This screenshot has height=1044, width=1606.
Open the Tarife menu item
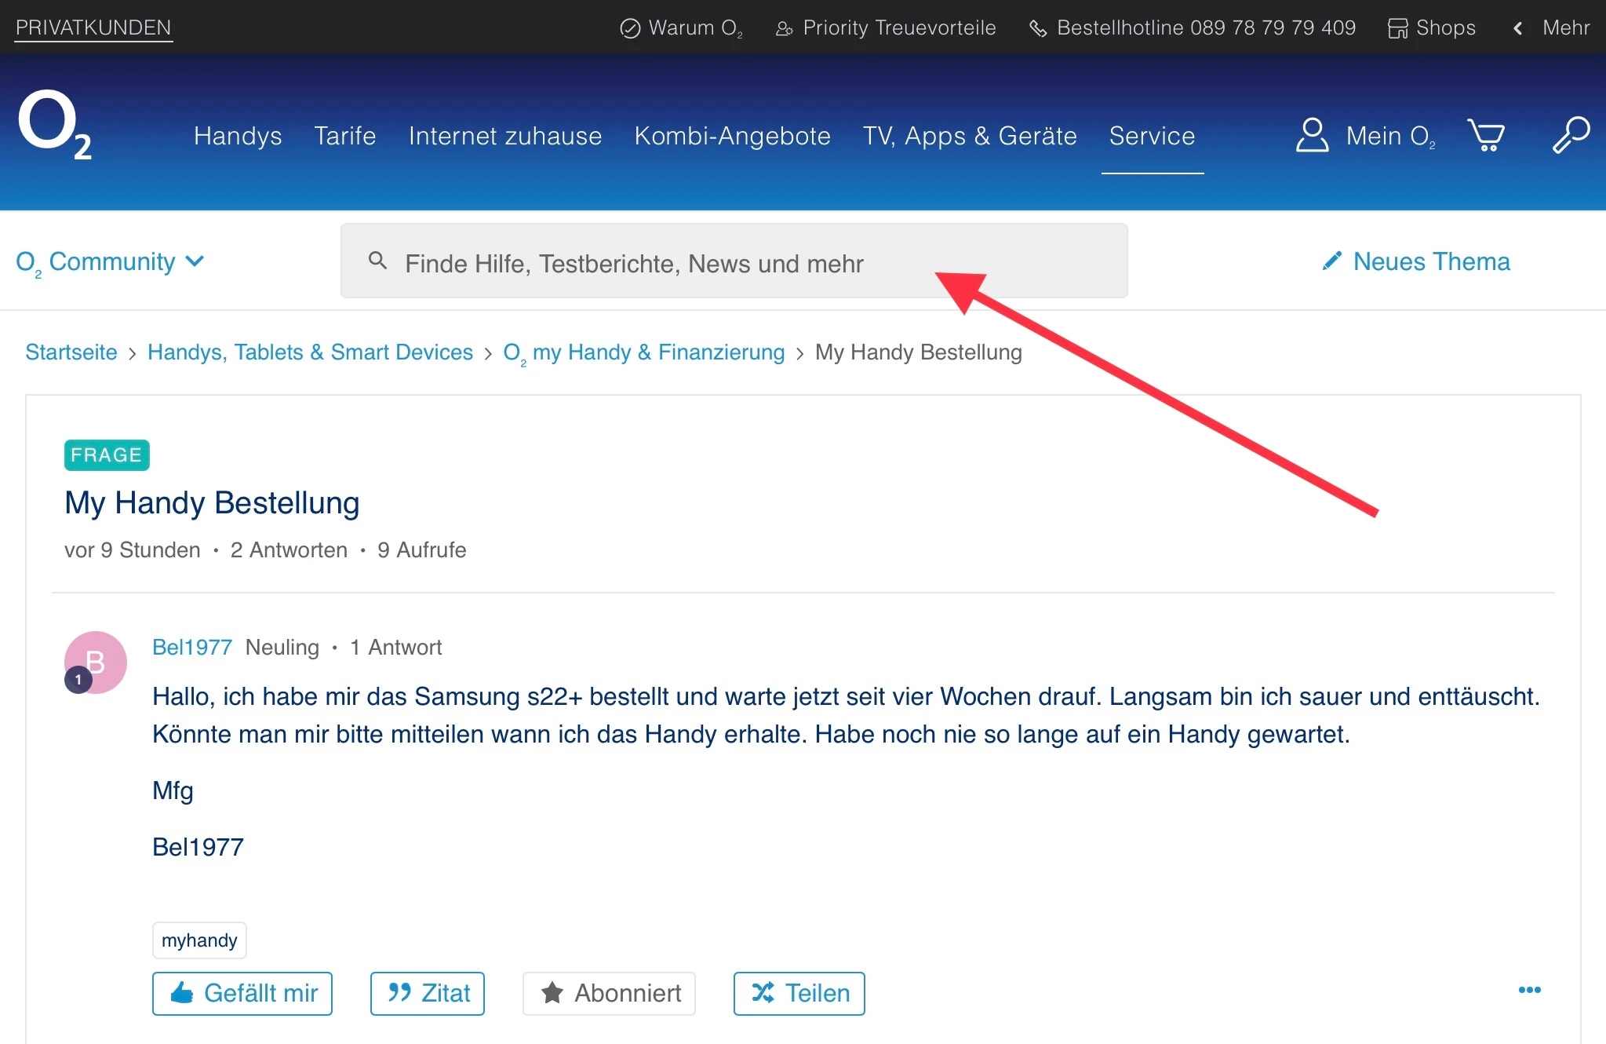(x=344, y=136)
